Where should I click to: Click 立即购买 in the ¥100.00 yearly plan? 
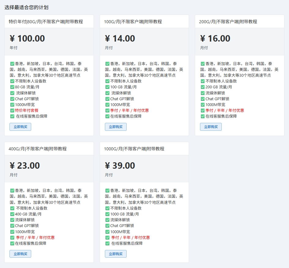20,127
